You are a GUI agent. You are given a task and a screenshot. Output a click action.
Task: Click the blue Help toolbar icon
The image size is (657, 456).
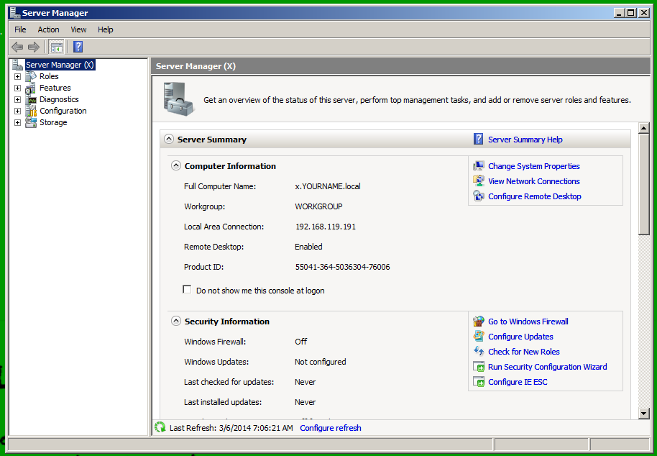(x=78, y=47)
